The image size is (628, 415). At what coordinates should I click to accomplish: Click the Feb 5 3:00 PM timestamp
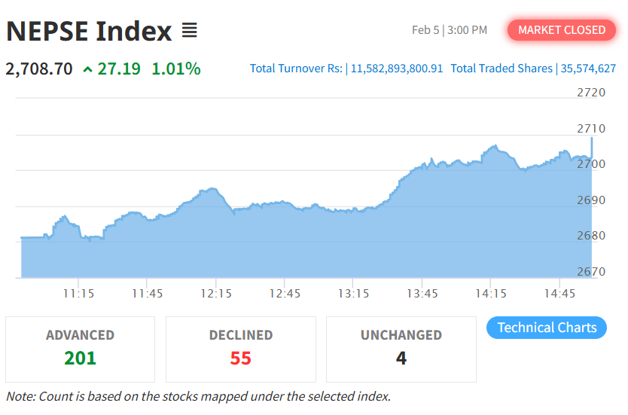(x=450, y=30)
